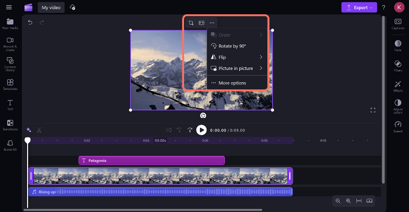Open the Filters panel
409x212 pixels.
pyautogui.click(x=398, y=66)
